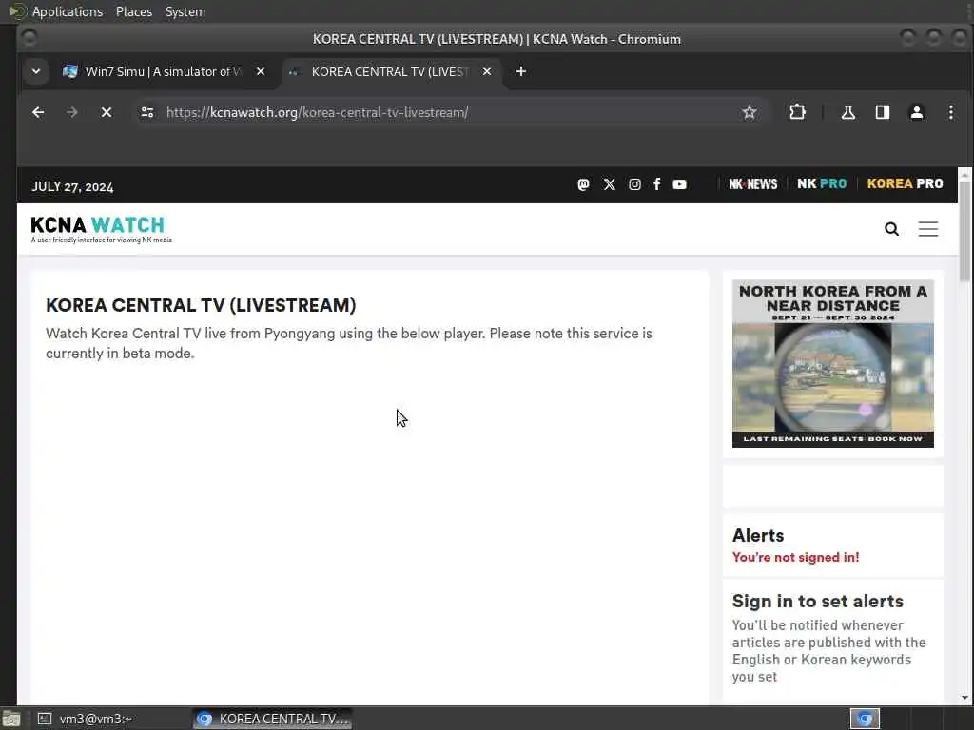Viewport: 974px width, 730px height.
Task: Close the Win7 Simu tab
Action: point(261,71)
